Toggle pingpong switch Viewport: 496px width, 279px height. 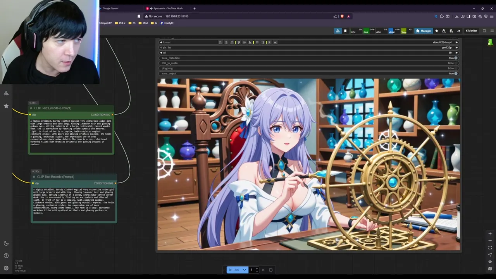[456, 68]
